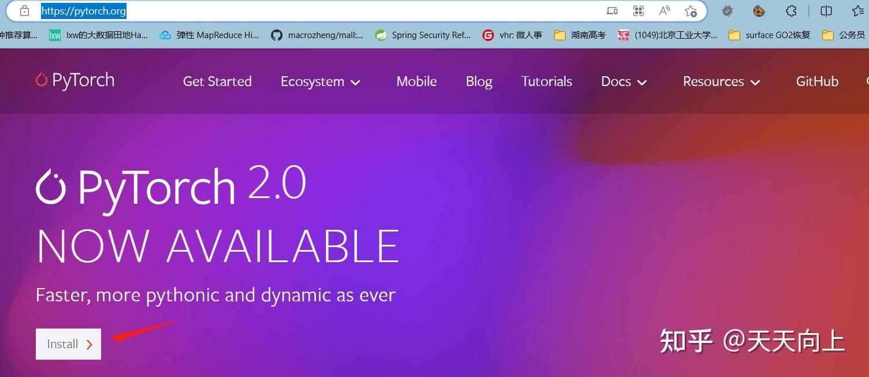The height and width of the screenshot is (377, 869).
Task: Open the Spring Security Ref bookmark
Action: [x=422, y=35]
